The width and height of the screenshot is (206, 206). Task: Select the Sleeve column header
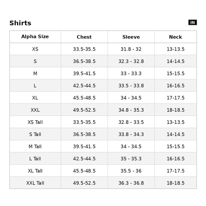coord(131,37)
